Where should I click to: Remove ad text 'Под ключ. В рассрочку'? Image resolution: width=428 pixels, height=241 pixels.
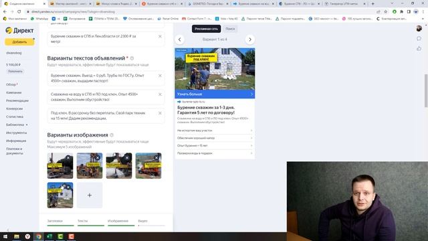tap(160, 113)
